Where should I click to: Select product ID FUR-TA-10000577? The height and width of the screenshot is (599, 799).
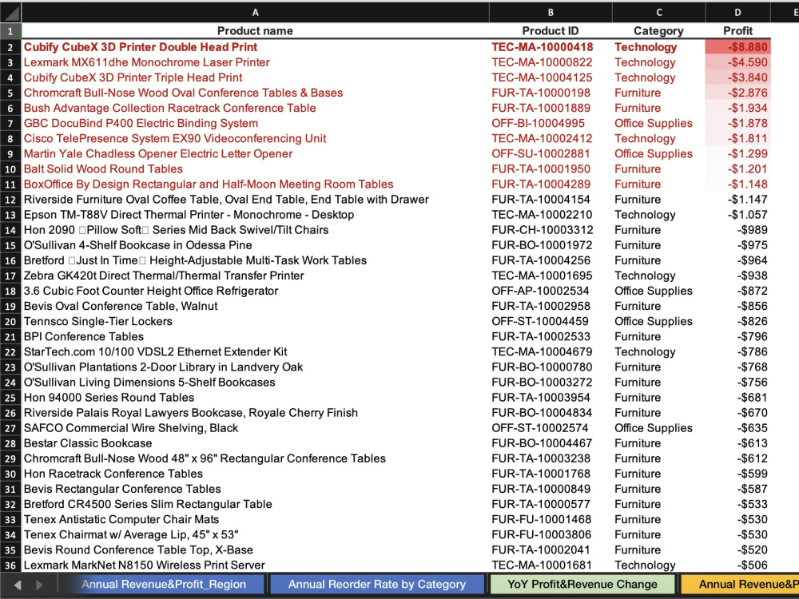click(551, 505)
